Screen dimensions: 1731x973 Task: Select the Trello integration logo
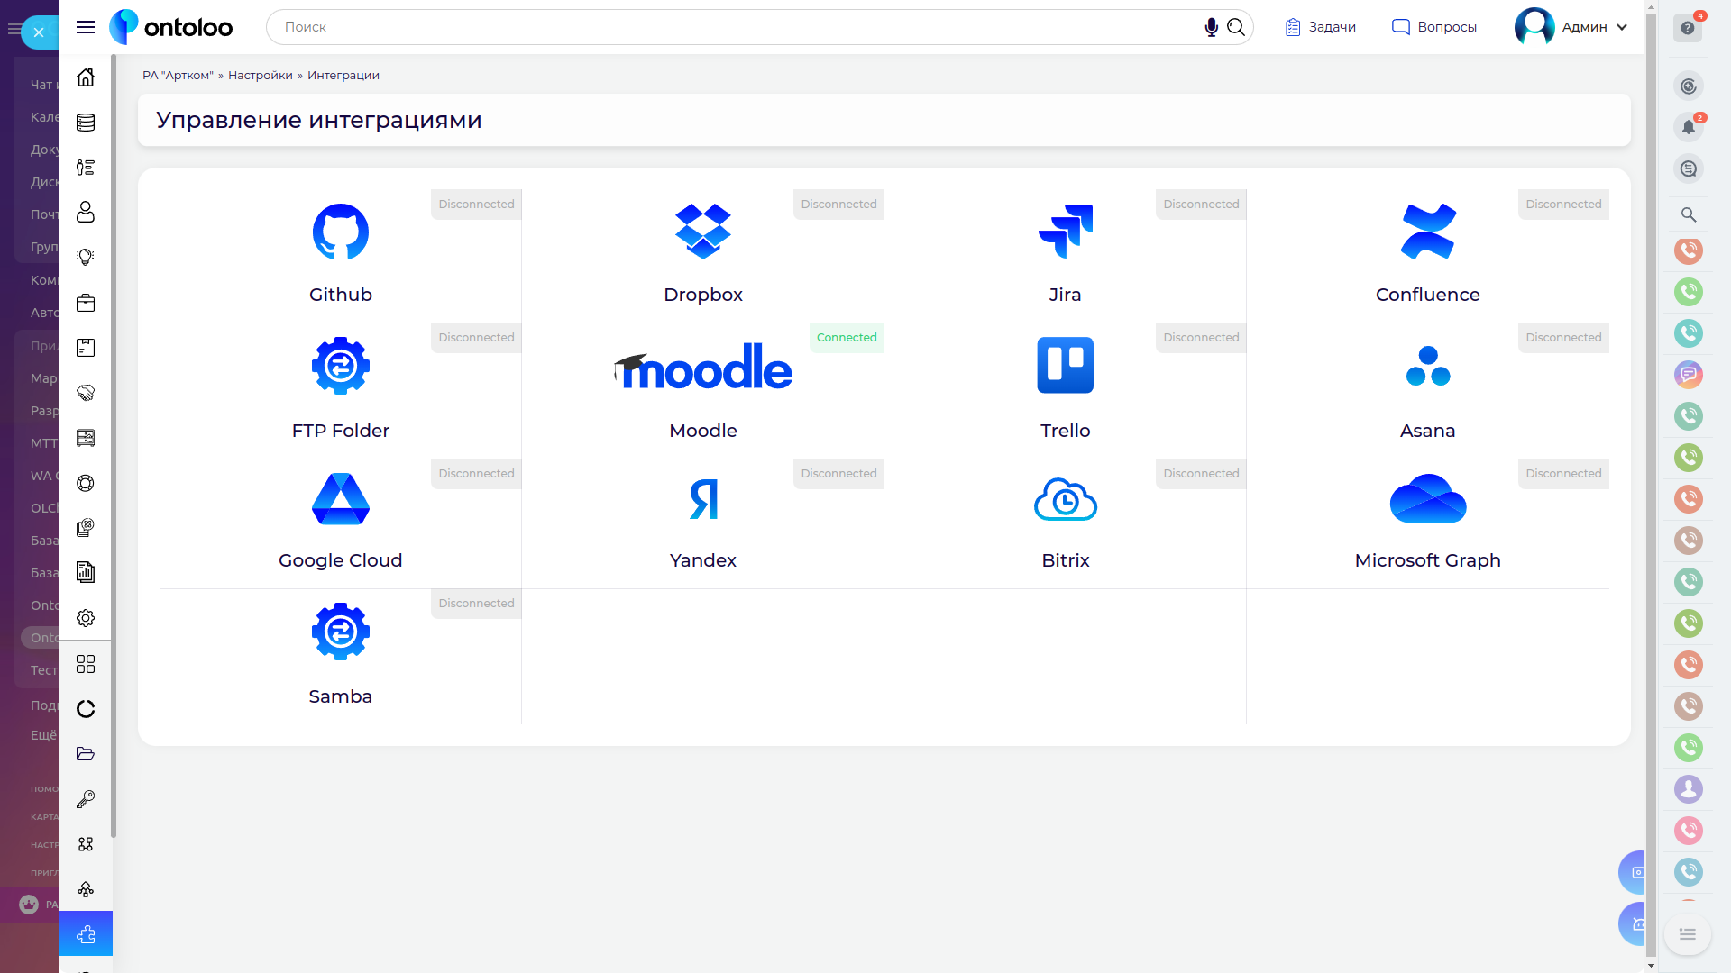click(x=1065, y=365)
